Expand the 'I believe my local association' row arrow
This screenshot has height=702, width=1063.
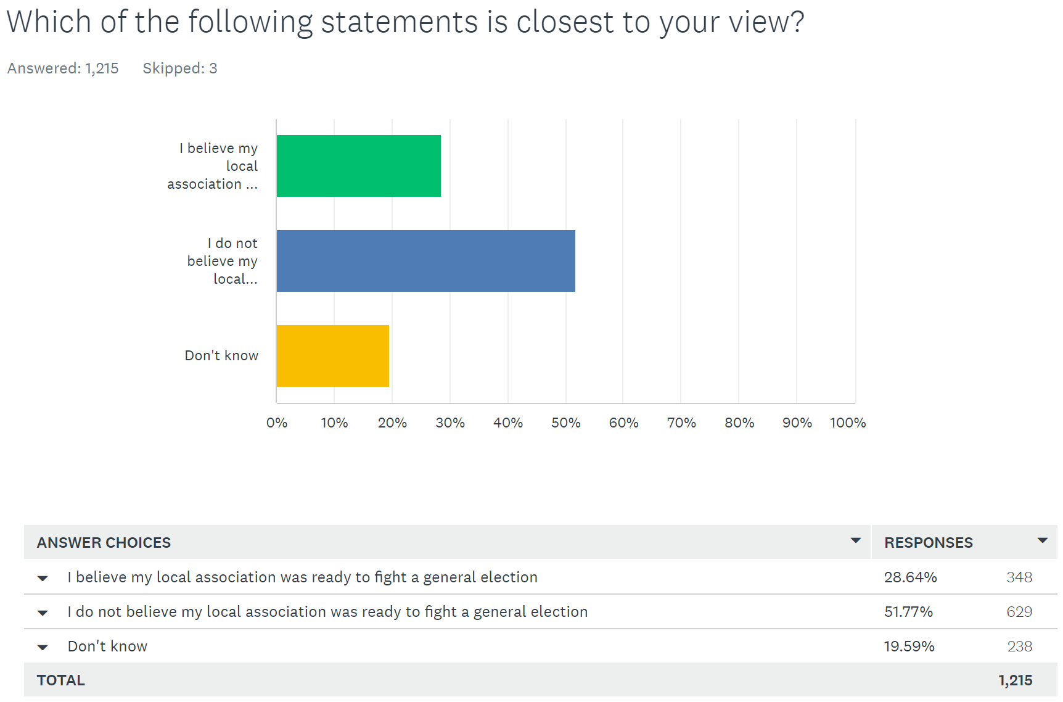(43, 578)
